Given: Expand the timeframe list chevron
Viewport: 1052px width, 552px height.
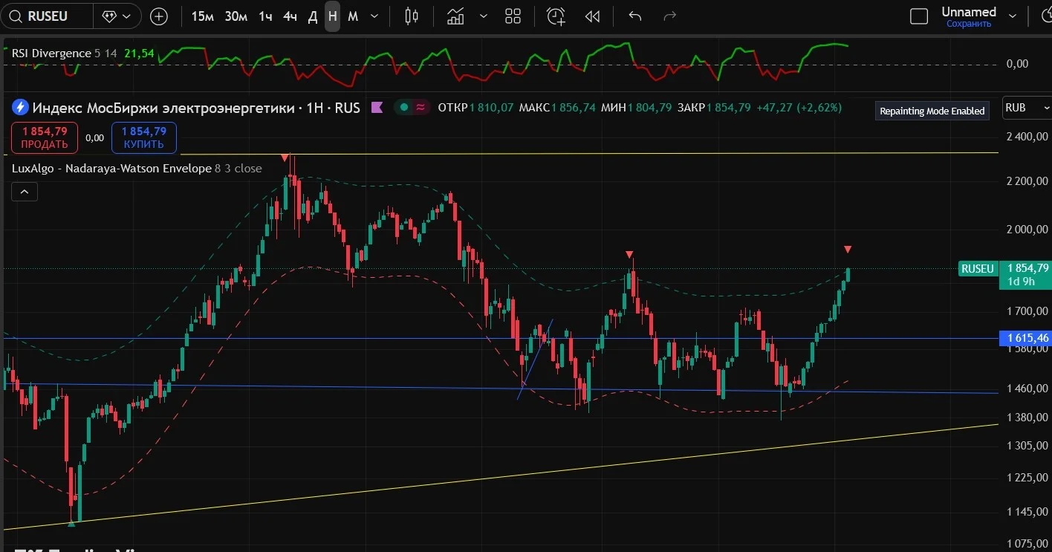Looking at the screenshot, I should [x=374, y=16].
